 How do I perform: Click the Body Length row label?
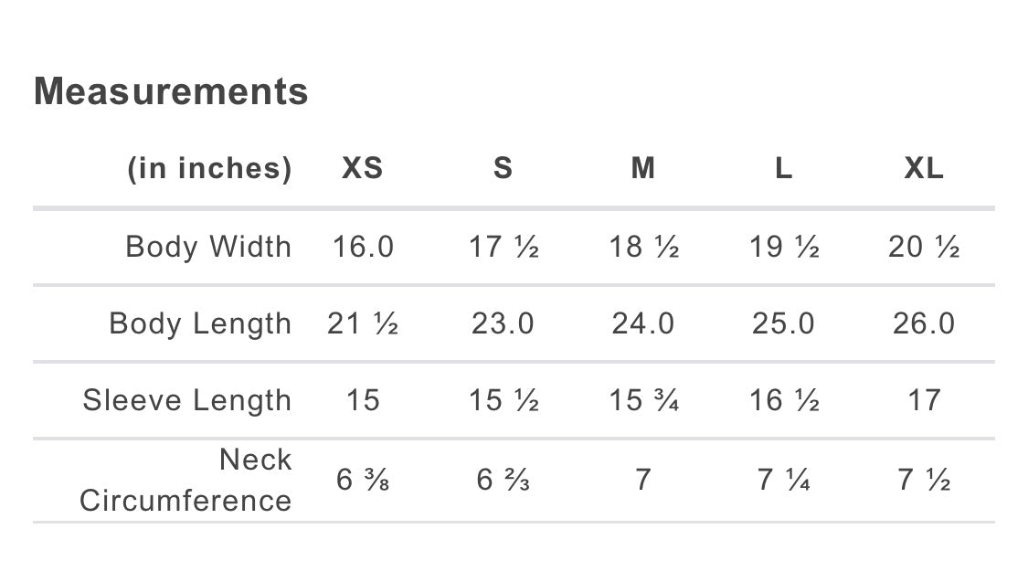pos(200,323)
